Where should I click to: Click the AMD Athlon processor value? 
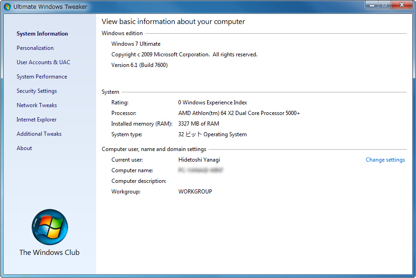239,113
